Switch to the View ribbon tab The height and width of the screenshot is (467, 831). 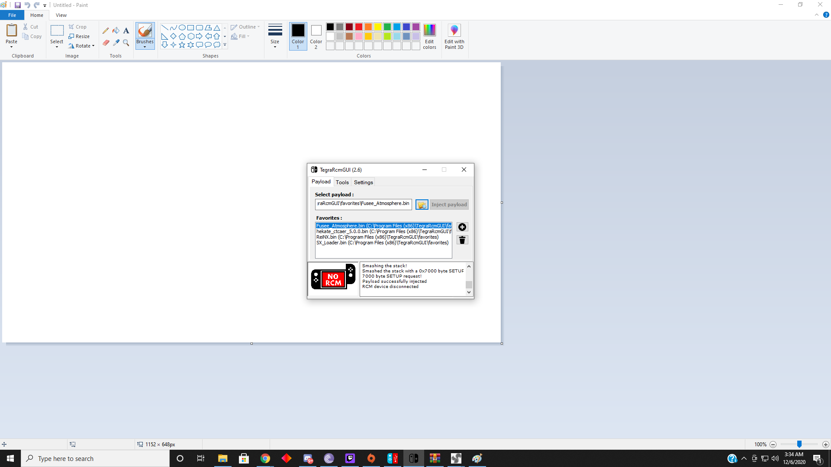click(x=61, y=15)
